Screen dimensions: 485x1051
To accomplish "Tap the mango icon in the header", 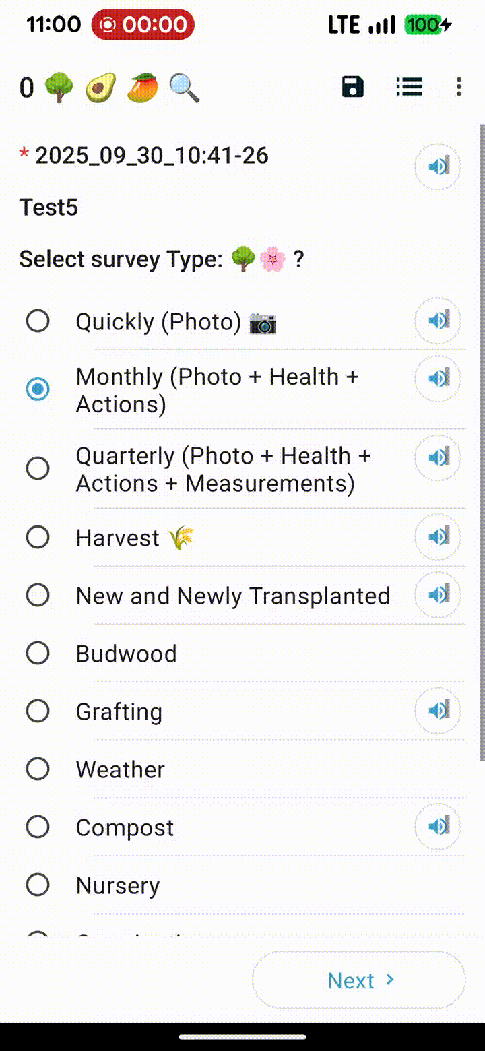I will pos(142,88).
